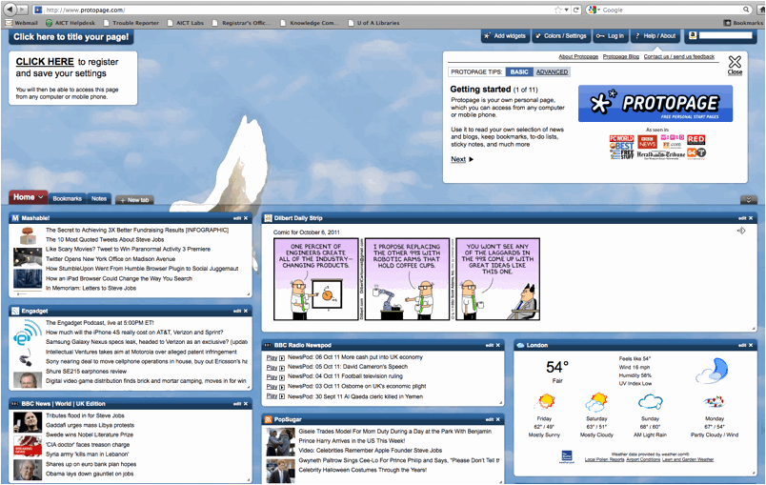The image size is (766, 485).
Task: Close the Protopage tips panel
Action: [x=735, y=65]
